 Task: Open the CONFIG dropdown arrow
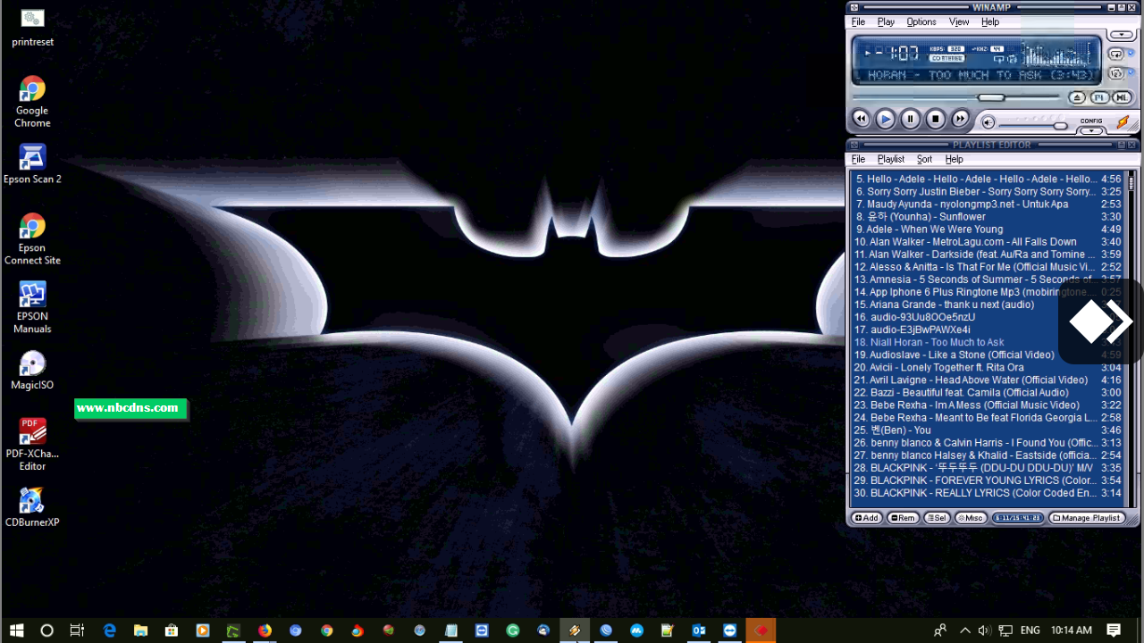pos(1090,130)
